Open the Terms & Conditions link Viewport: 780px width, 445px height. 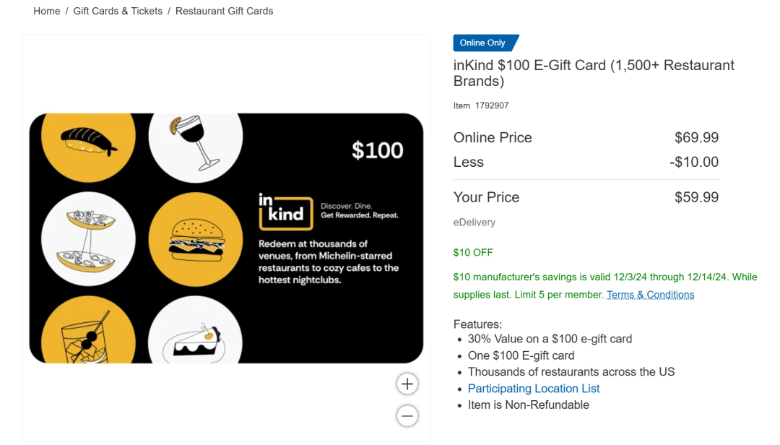tap(650, 295)
